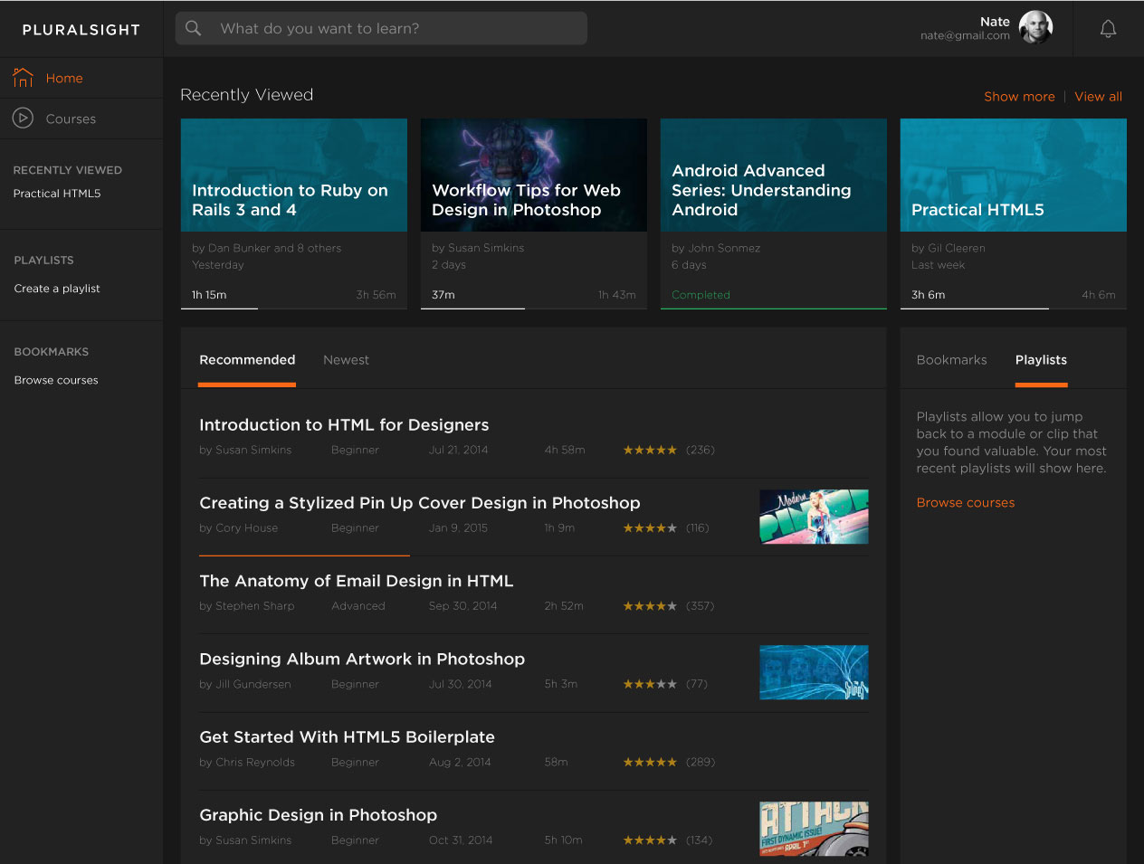Switch to the Recommended tab
Image resolution: width=1144 pixels, height=864 pixels.
coord(247,360)
